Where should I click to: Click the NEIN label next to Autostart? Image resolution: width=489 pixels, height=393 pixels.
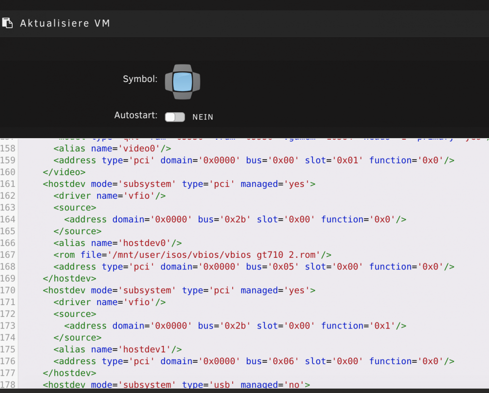pos(203,117)
